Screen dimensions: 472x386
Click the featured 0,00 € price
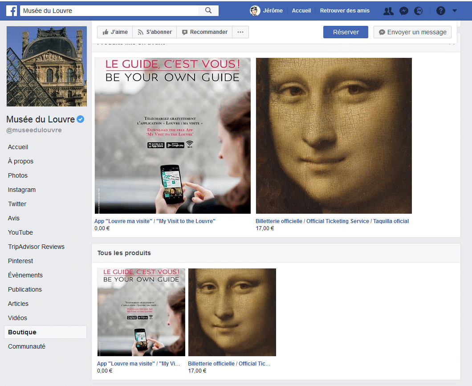[x=102, y=228]
